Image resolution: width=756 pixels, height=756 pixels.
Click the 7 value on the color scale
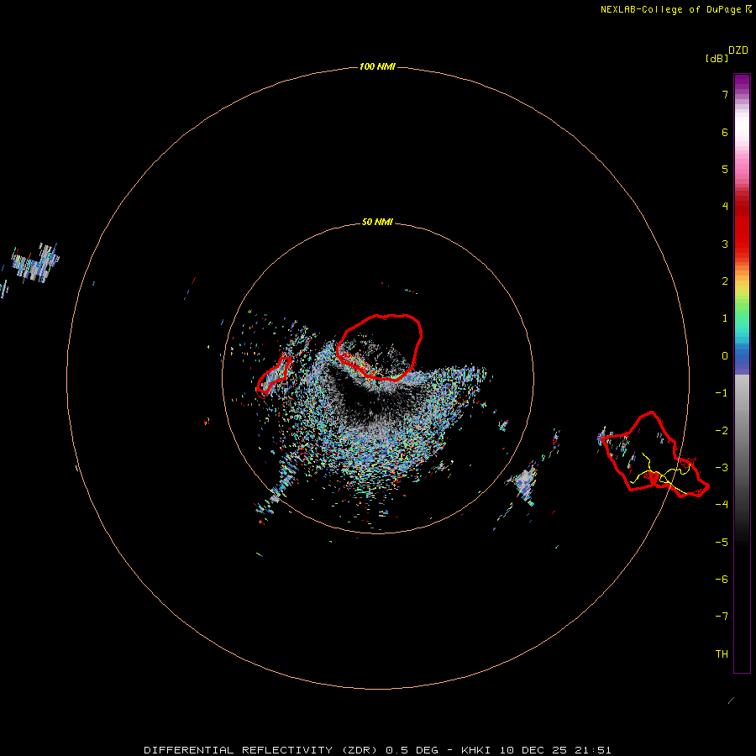point(725,94)
